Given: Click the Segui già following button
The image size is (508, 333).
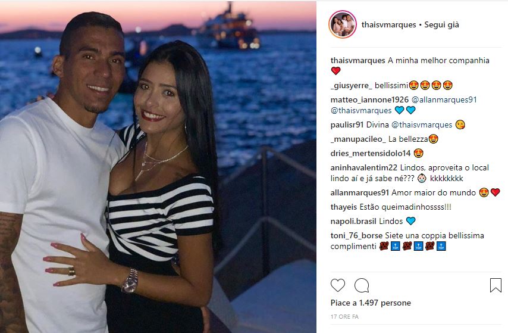Looking at the screenshot, I should [x=441, y=24].
